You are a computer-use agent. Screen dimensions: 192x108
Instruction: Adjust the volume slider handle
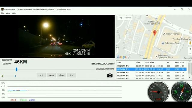[15, 76]
